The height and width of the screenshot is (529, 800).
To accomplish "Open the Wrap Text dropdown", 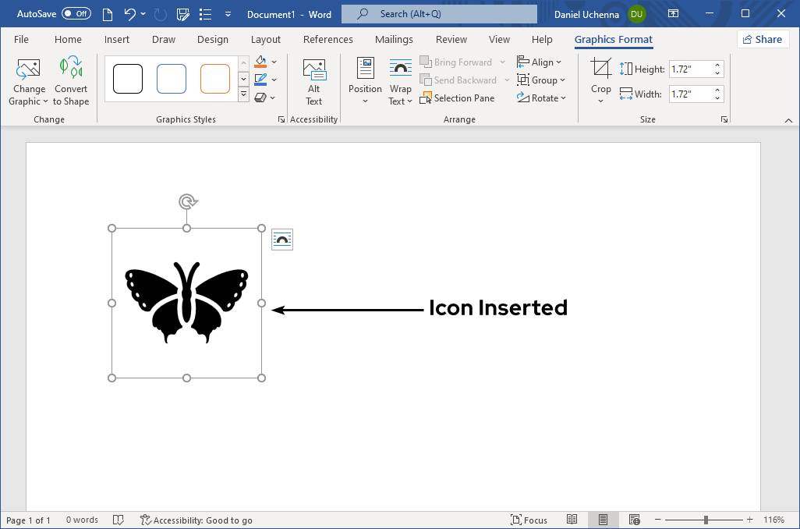I will (400, 81).
